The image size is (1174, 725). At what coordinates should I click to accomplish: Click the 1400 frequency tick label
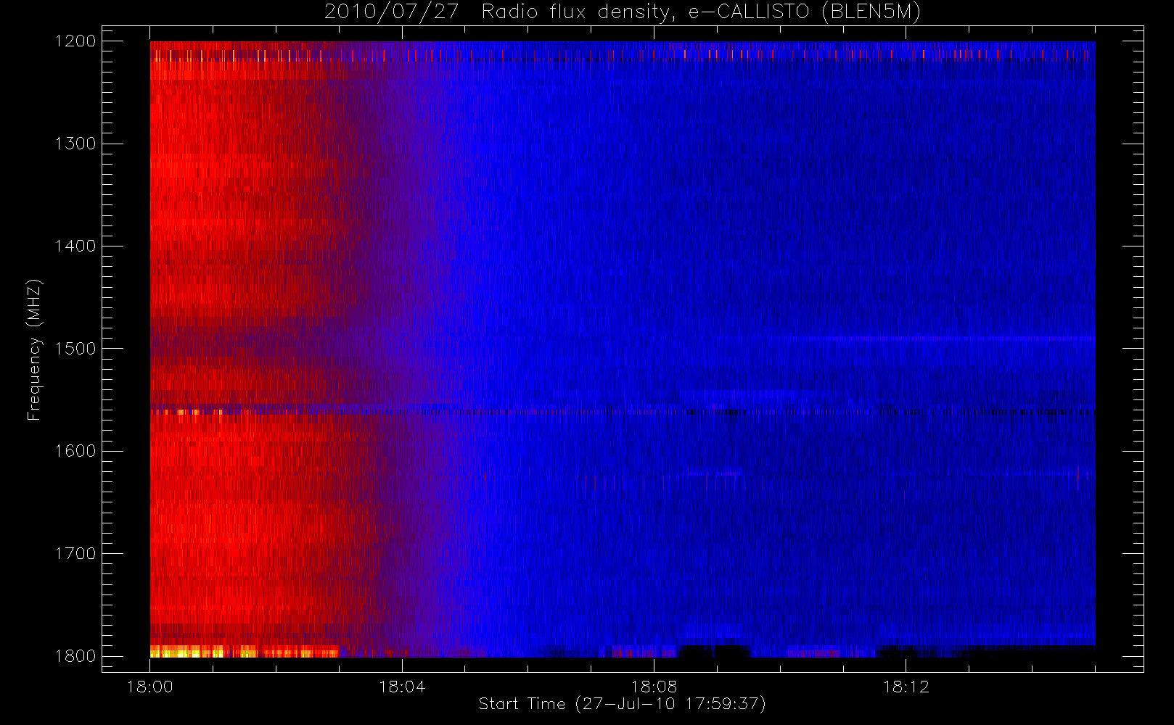(x=75, y=246)
